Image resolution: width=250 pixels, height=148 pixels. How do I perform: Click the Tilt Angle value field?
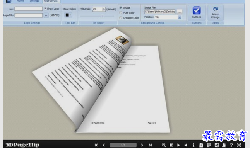tap(98, 9)
